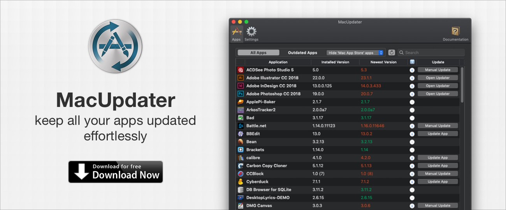Image resolution: width=506 pixels, height=210 pixels.
Task: Click the app list vertical scrollbar
Action: pyautogui.click(x=462, y=85)
